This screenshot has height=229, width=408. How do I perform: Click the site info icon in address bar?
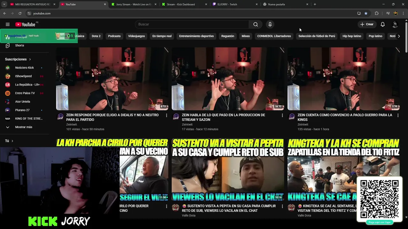[x=29, y=13]
